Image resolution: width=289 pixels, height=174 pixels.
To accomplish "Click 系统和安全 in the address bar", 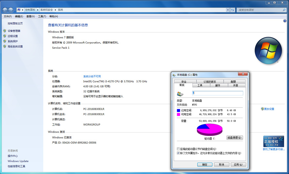I will click(x=46, y=10).
